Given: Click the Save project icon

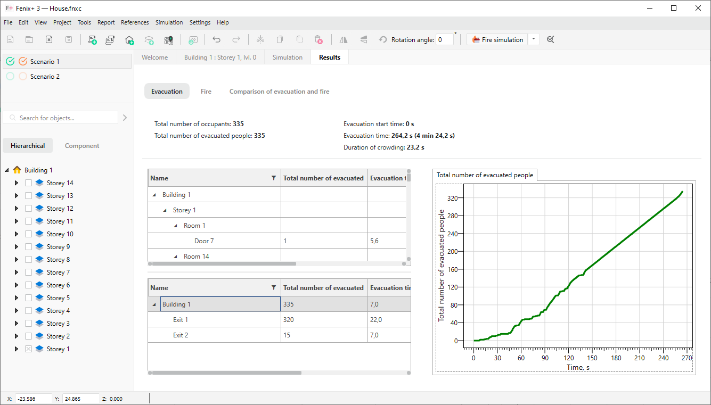Looking at the screenshot, I should click(x=69, y=39).
